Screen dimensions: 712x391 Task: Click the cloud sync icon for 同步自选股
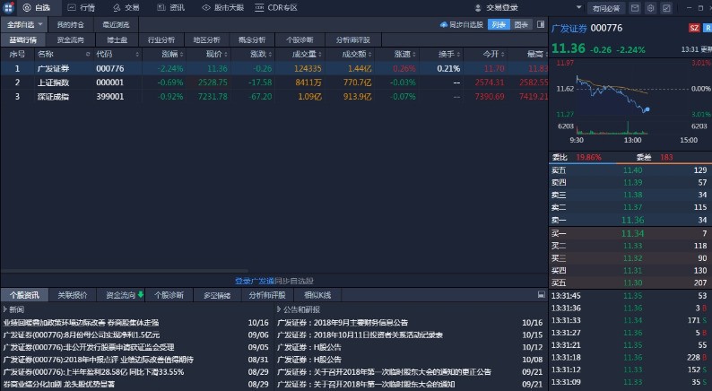pos(444,24)
